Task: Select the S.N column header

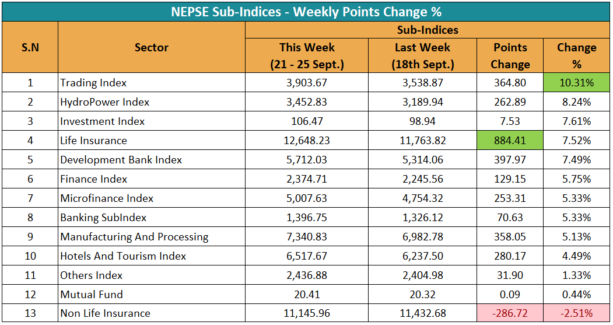Action: [30, 48]
